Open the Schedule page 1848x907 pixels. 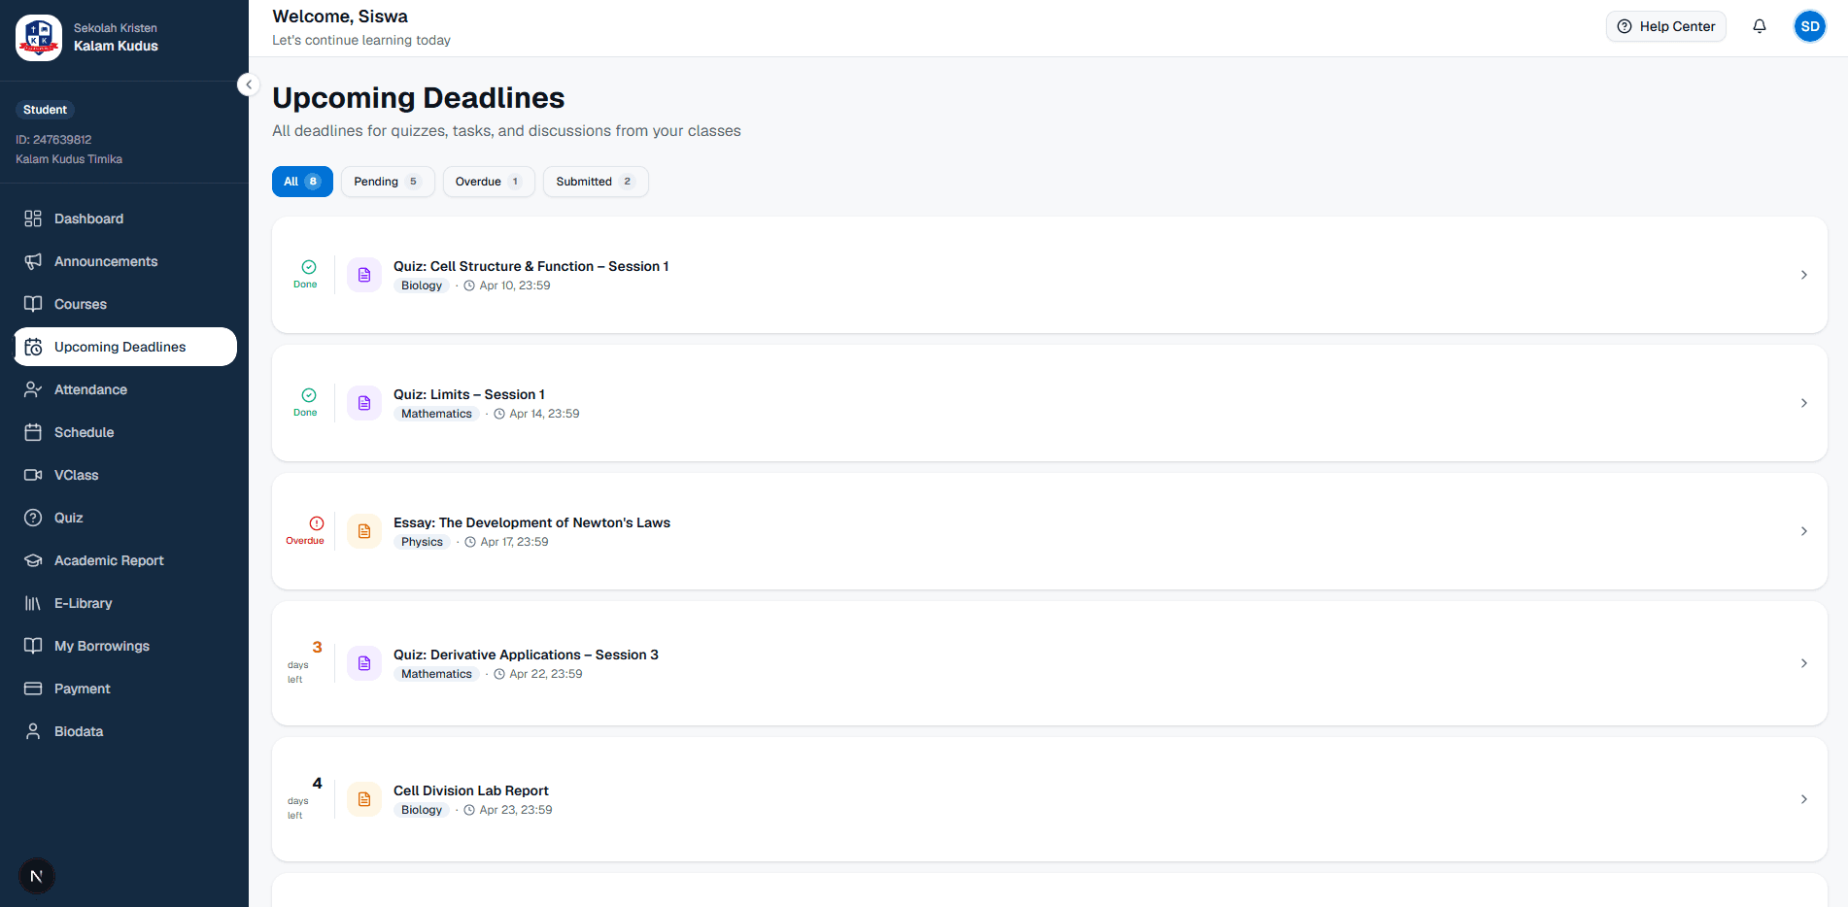tap(125, 432)
